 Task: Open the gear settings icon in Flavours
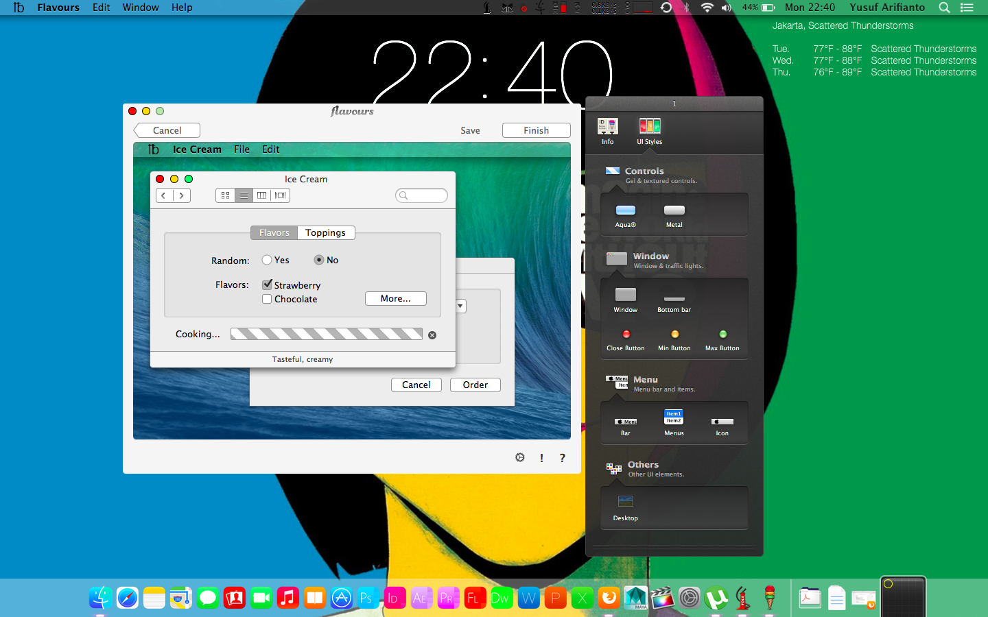pyautogui.click(x=520, y=457)
